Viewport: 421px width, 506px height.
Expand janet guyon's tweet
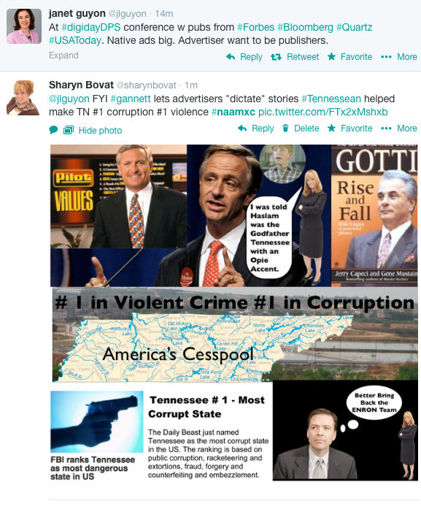coord(63,55)
